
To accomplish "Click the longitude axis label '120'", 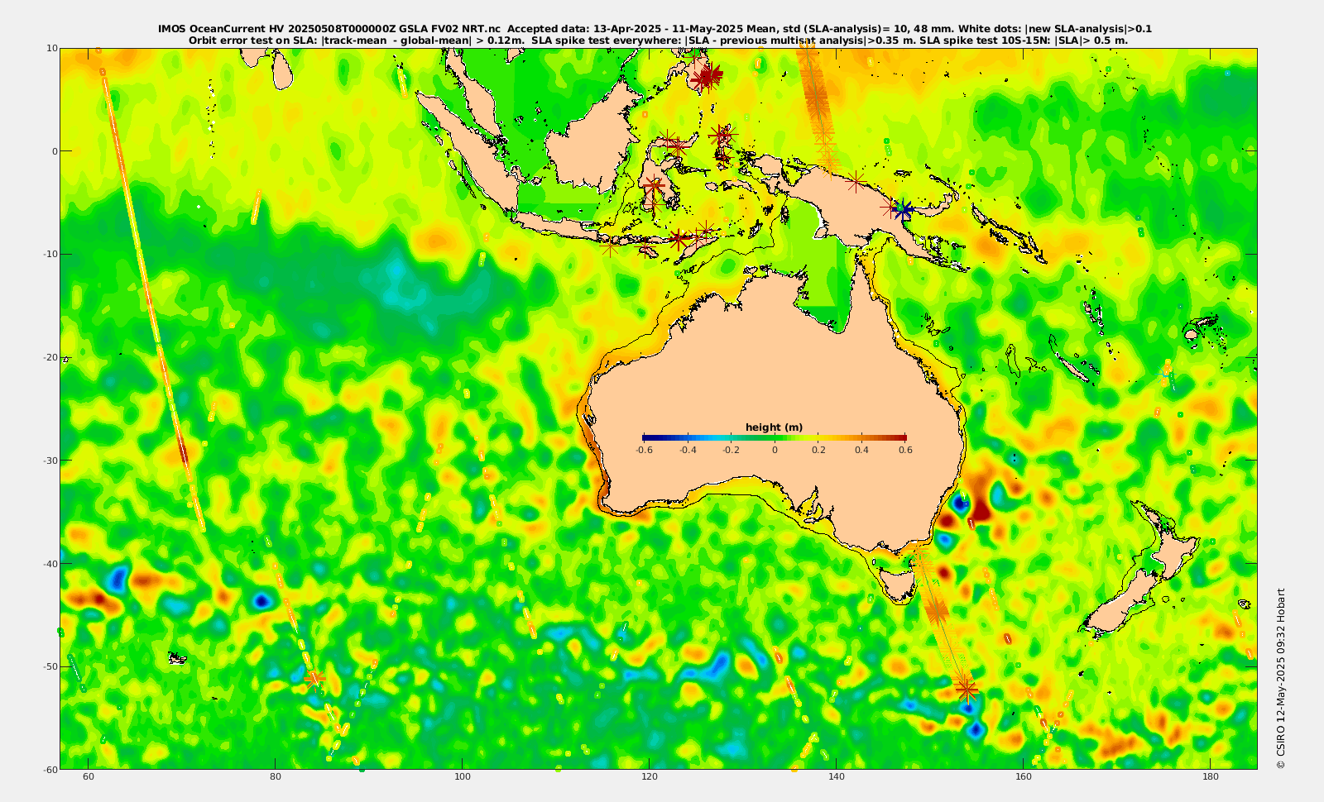I will pos(650,777).
